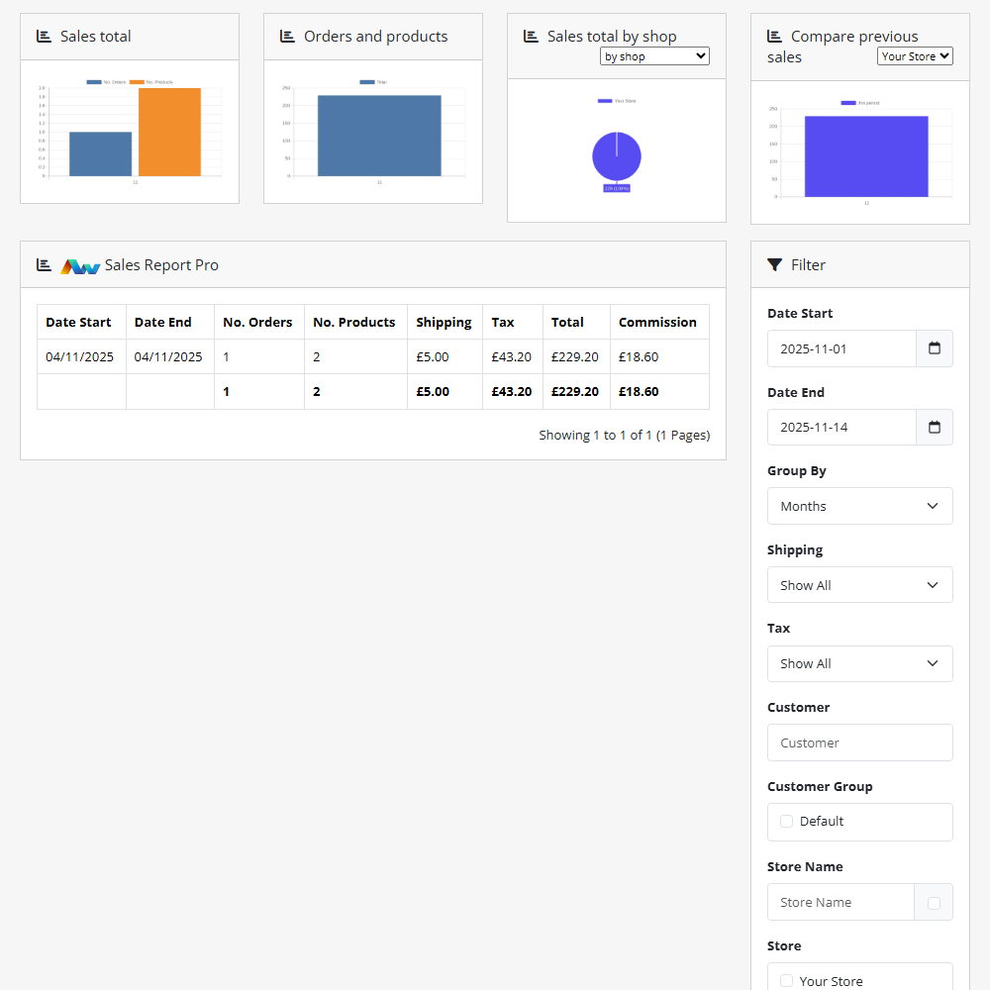Image resolution: width=990 pixels, height=990 pixels.
Task: Open the by shop dropdown
Action: [654, 55]
